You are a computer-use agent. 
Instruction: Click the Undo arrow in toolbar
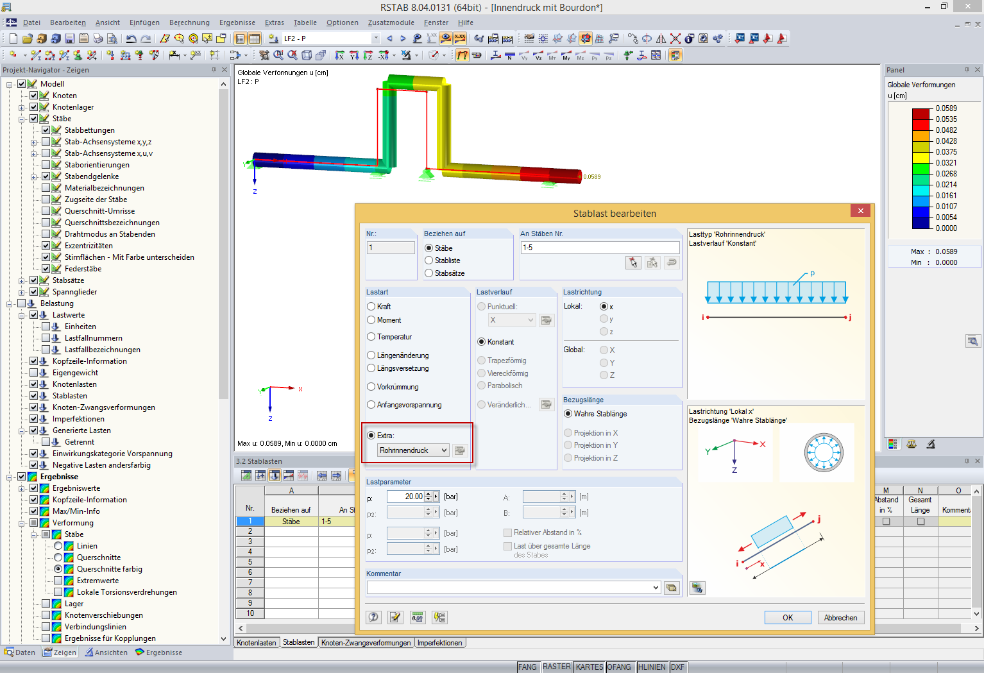[131, 38]
